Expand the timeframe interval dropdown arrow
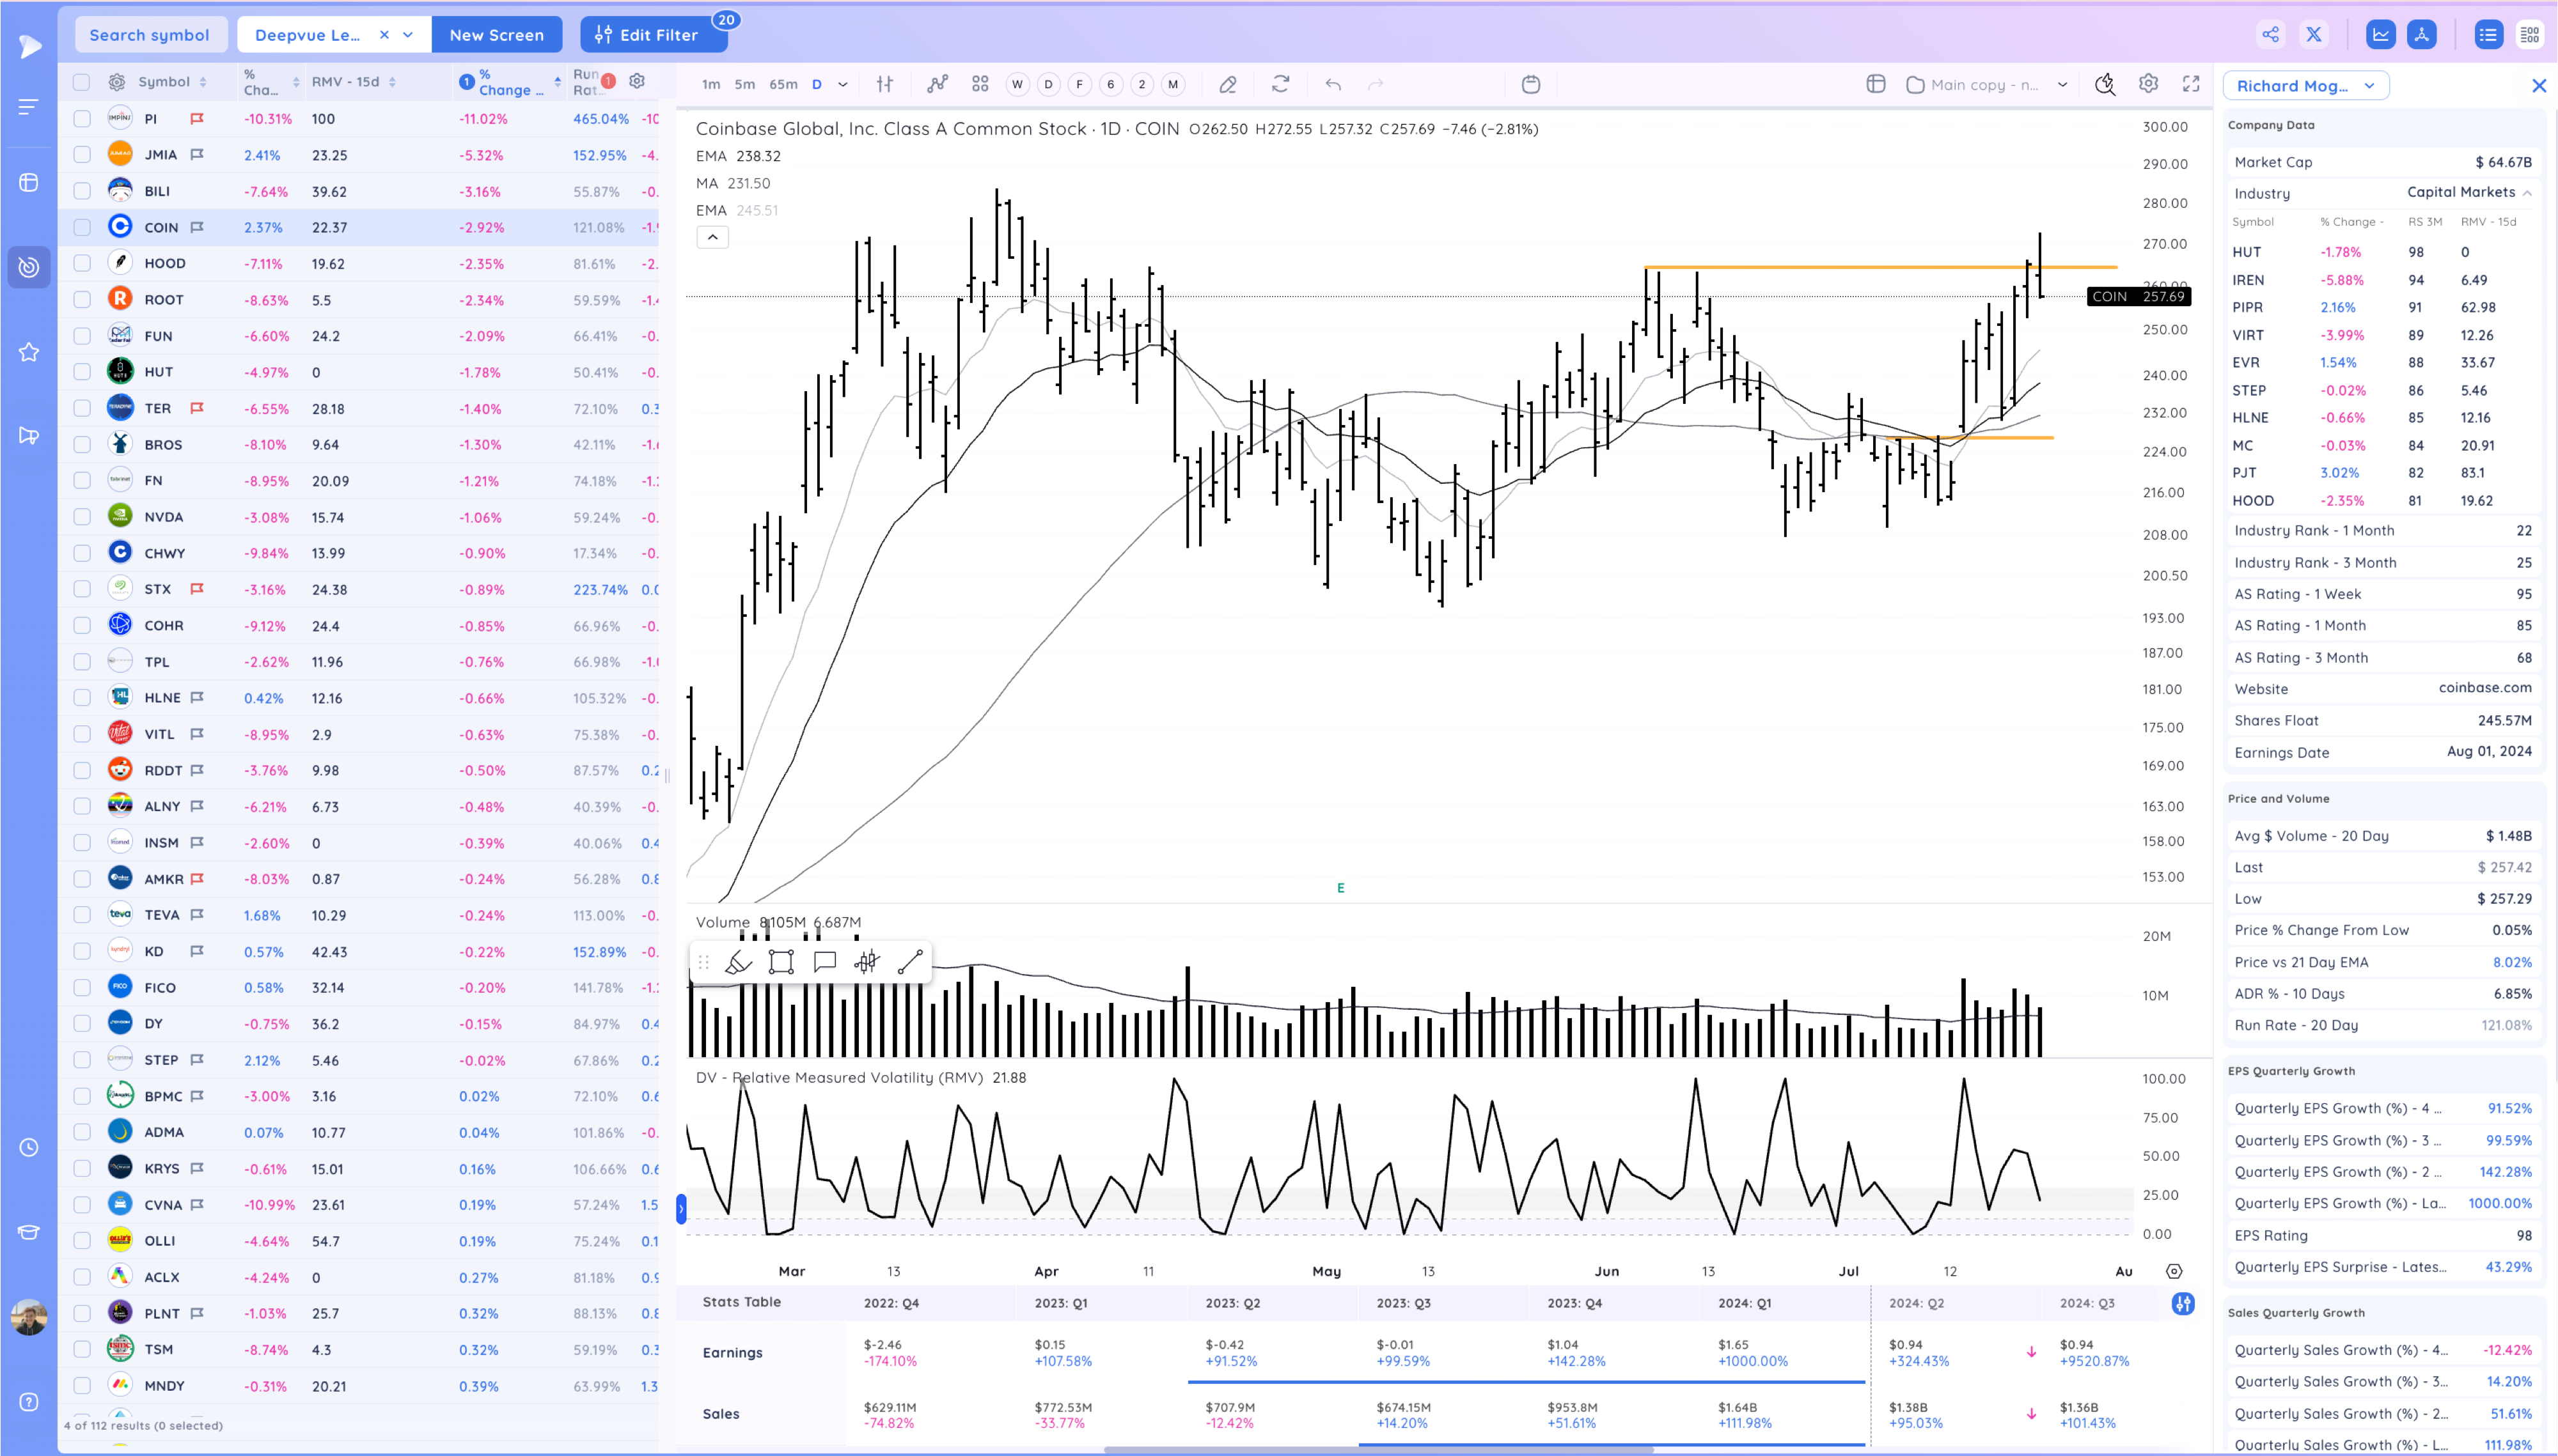Screen dimensions: 2558x1456 [844, 84]
